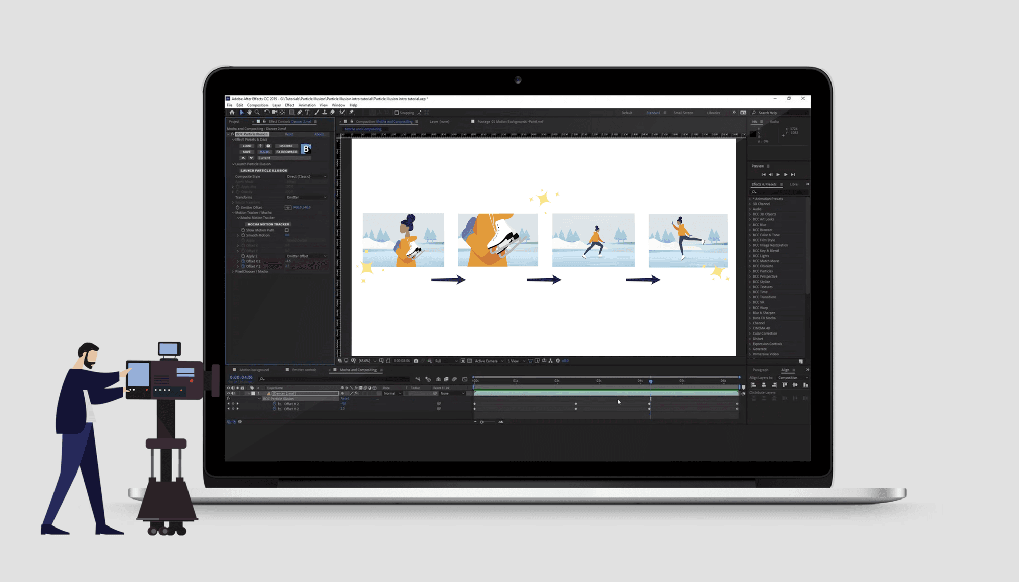Select the Type tool
1019x582 pixels.
[x=307, y=113]
